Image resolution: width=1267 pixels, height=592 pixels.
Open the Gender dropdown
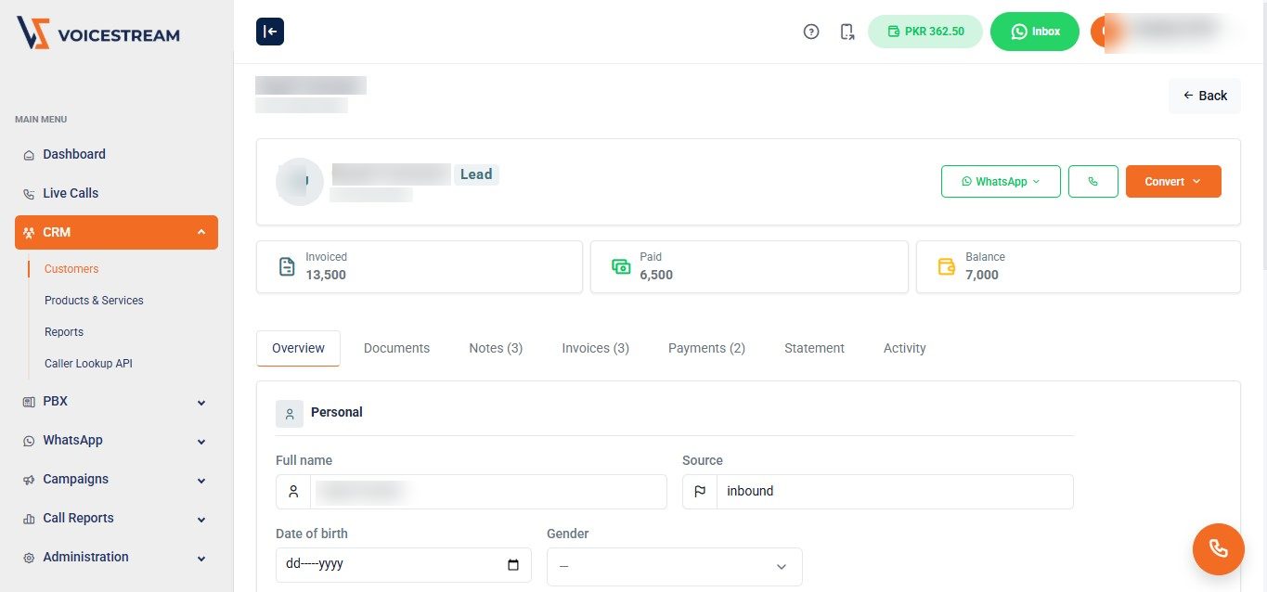pyautogui.click(x=675, y=566)
